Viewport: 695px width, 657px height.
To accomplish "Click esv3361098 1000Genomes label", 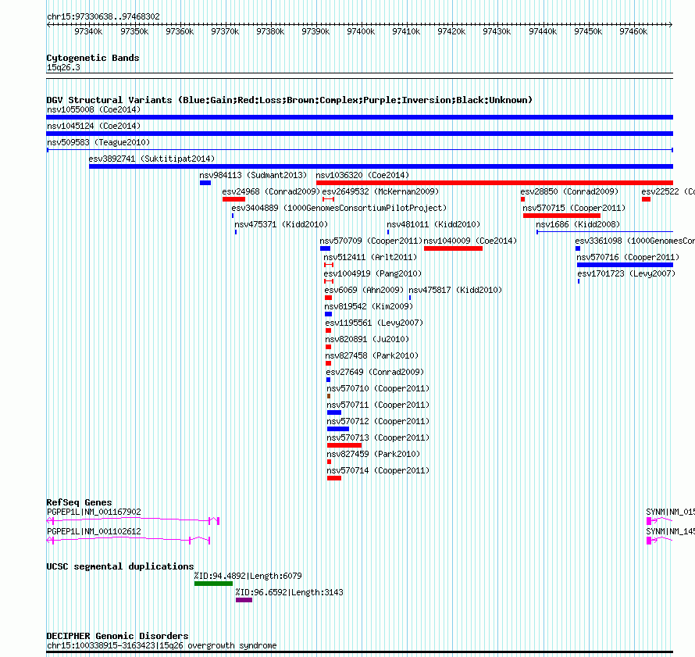I will (635, 241).
